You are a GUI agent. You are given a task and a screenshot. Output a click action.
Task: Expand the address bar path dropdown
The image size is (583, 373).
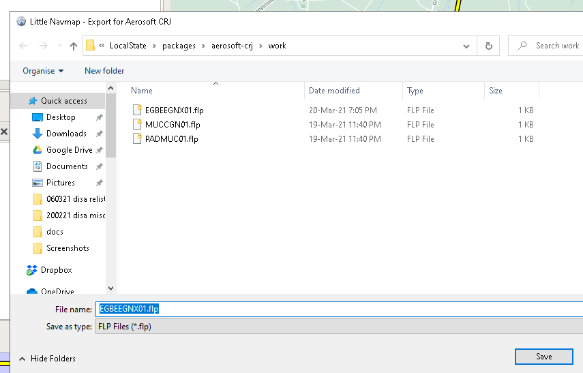[466, 46]
